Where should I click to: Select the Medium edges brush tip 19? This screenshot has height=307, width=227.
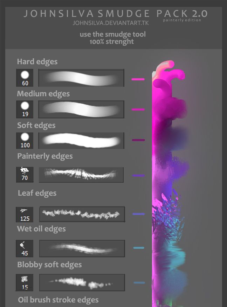[x=25, y=109]
